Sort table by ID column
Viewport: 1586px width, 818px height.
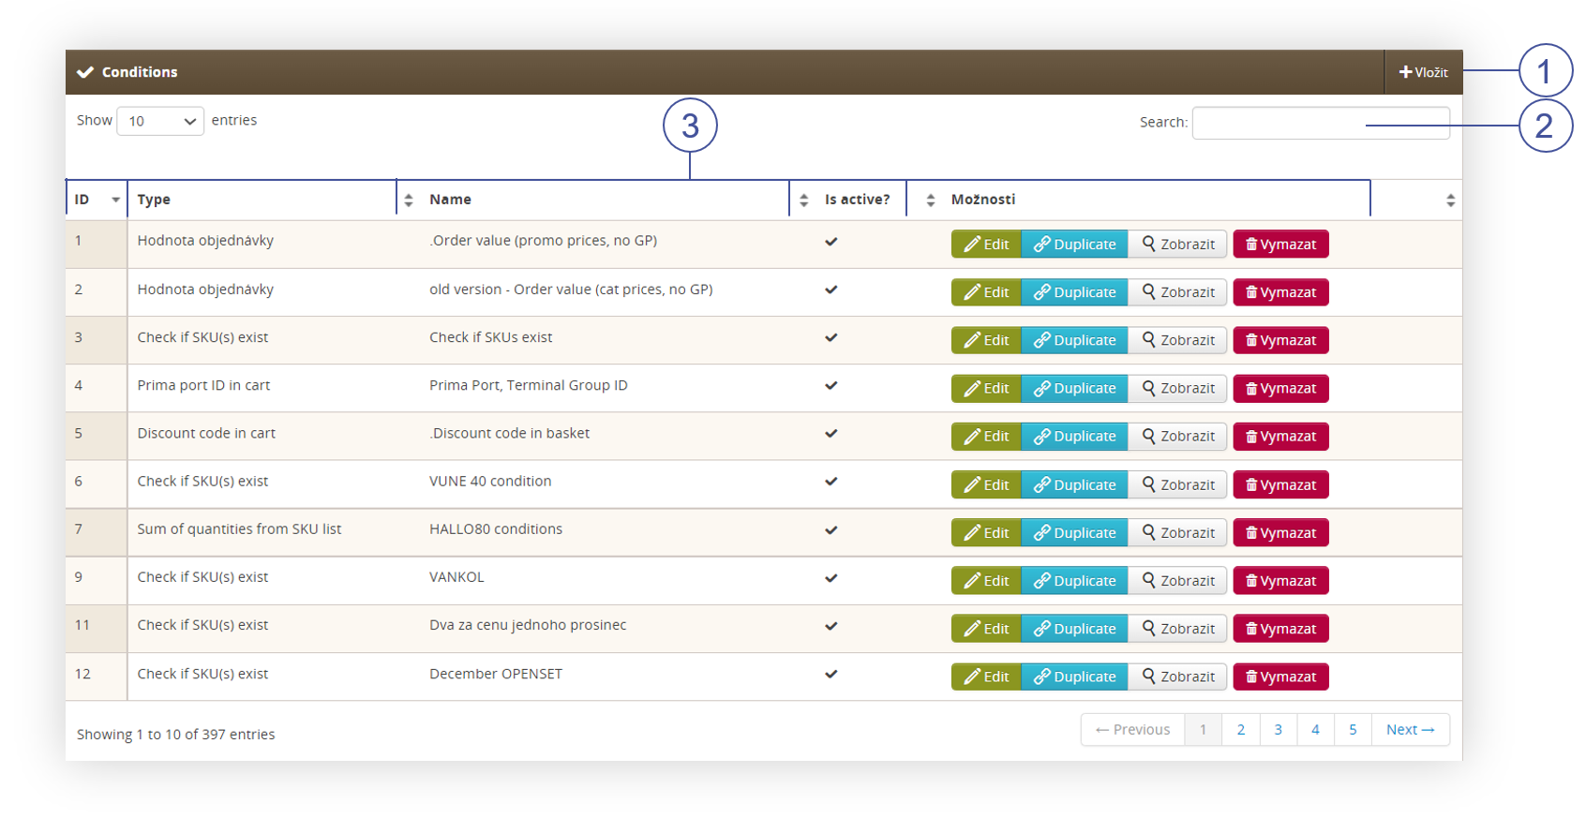coord(97,200)
